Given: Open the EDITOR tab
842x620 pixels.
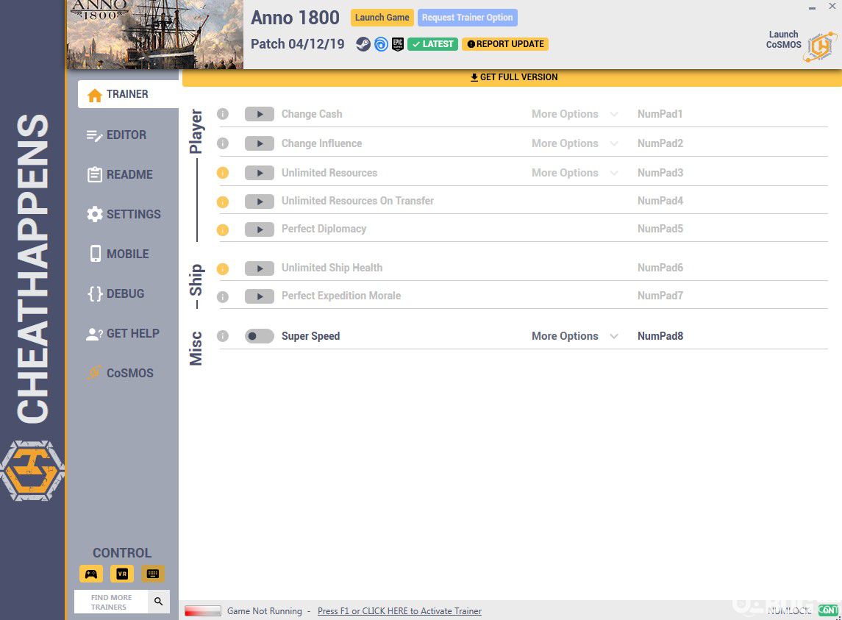Looking at the screenshot, I should [116, 135].
